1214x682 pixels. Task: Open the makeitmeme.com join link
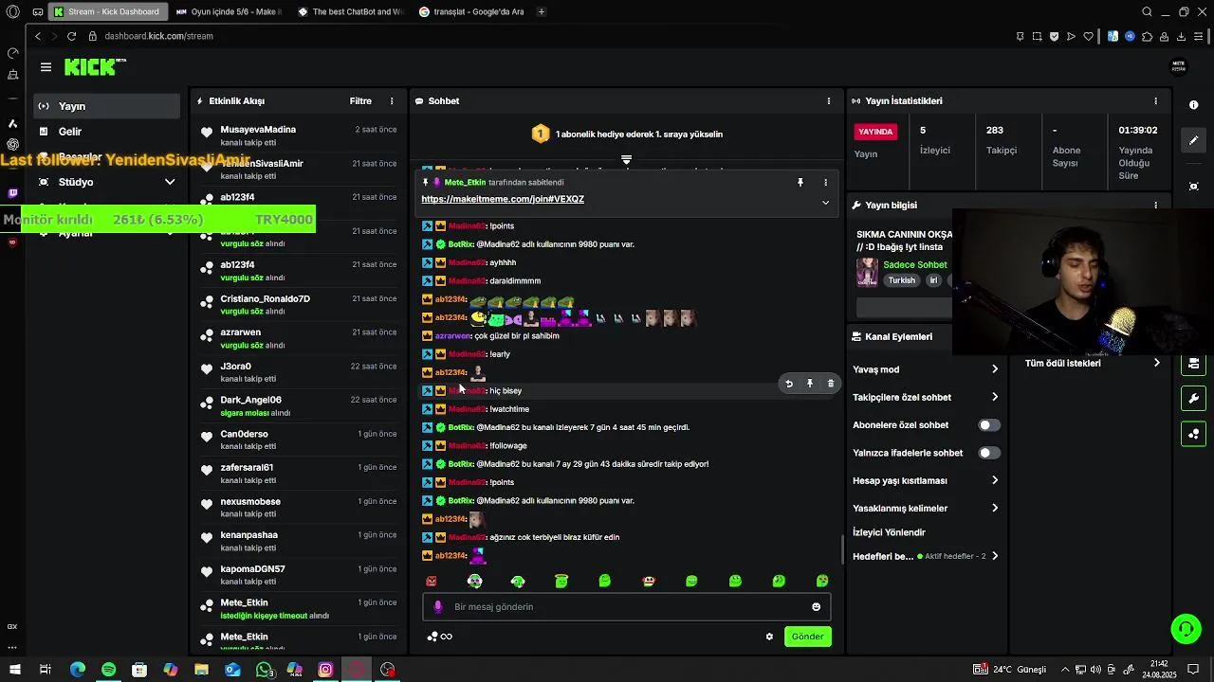[x=503, y=199]
